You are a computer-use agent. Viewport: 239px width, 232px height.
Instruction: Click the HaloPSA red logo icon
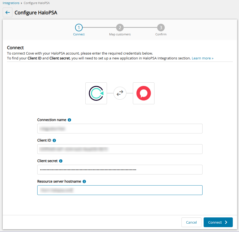point(144,93)
